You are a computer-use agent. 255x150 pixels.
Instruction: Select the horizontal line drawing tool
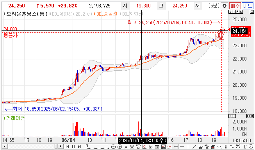click(182, 146)
